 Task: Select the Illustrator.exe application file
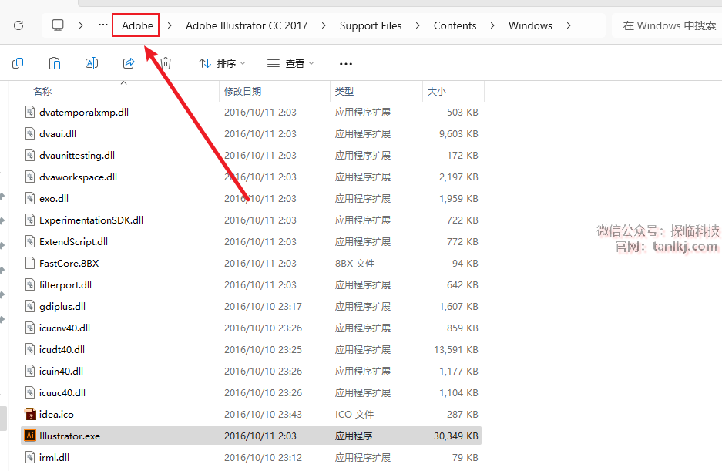point(69,436)
